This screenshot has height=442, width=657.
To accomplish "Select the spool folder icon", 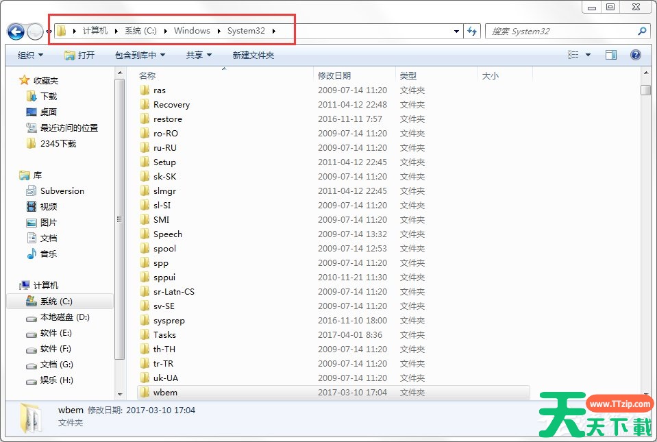I will (x=145, y=249).
